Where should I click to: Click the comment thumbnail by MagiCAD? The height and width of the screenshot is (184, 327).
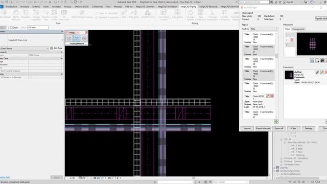289,75
